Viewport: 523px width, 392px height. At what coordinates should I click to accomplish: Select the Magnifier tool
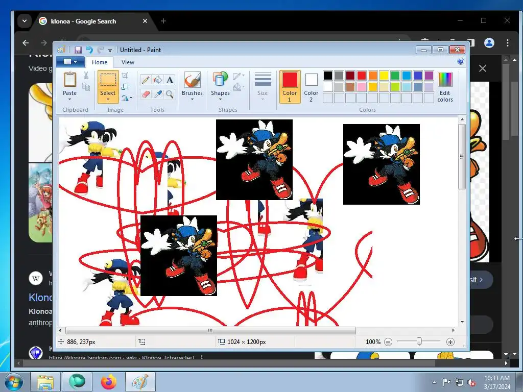170,94
